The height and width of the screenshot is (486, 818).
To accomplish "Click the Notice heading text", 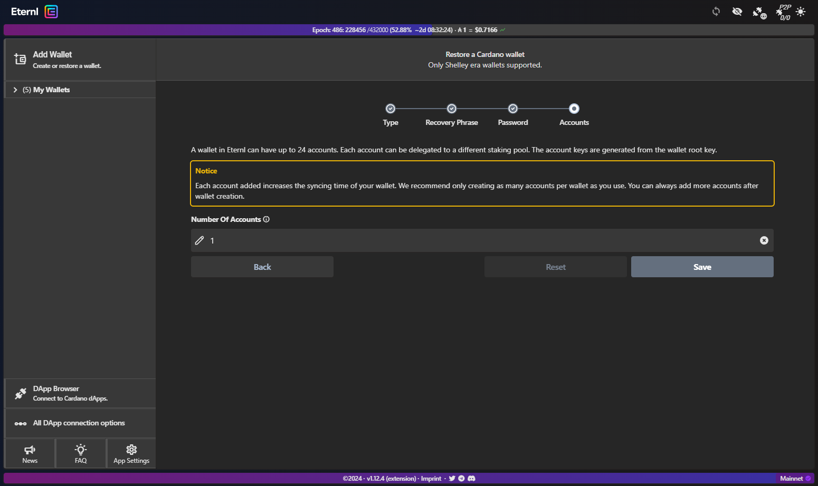I will [x=206, y=171].
